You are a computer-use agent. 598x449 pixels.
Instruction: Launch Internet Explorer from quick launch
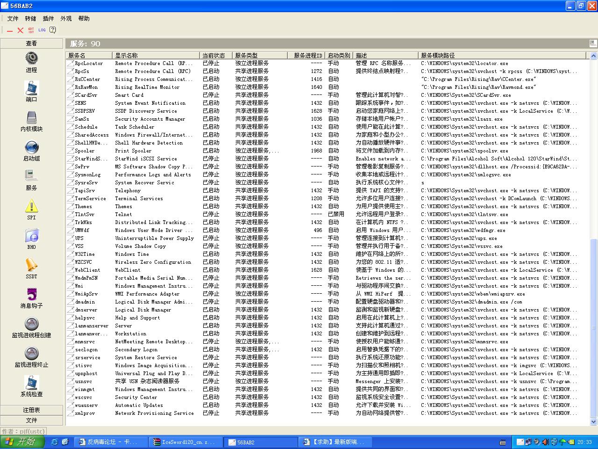point(54,442)
